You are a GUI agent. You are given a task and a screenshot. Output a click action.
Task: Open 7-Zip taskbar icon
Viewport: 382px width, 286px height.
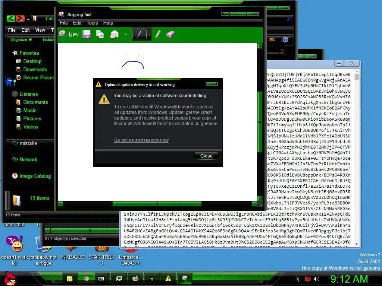(x=101, y=279)
